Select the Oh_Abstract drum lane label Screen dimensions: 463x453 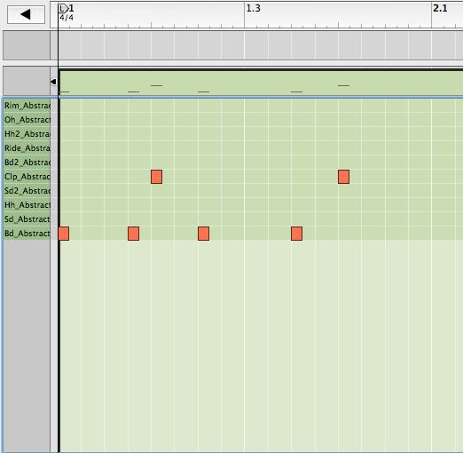point(27,120)
